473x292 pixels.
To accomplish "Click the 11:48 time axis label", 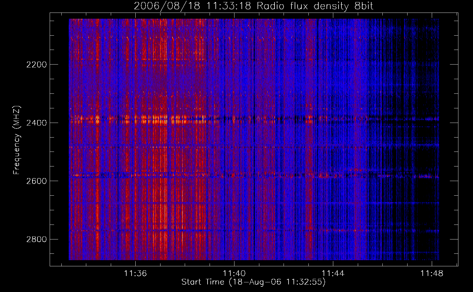I will (432, 274).
